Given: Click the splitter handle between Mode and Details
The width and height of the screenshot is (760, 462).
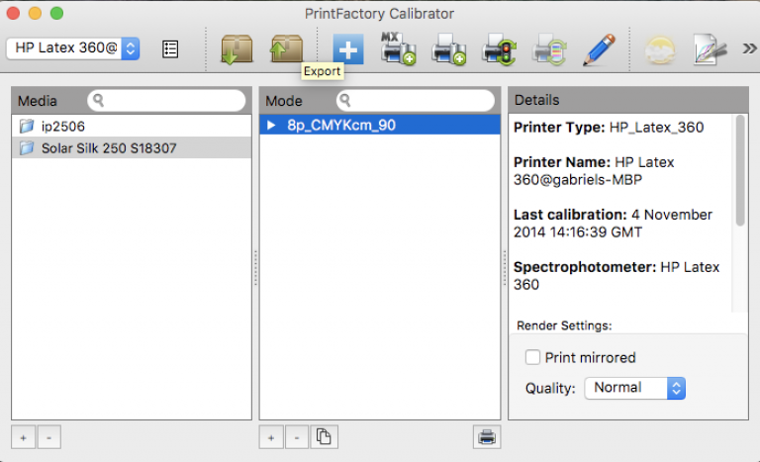Looking at the screenshot, I should [504, 267].
